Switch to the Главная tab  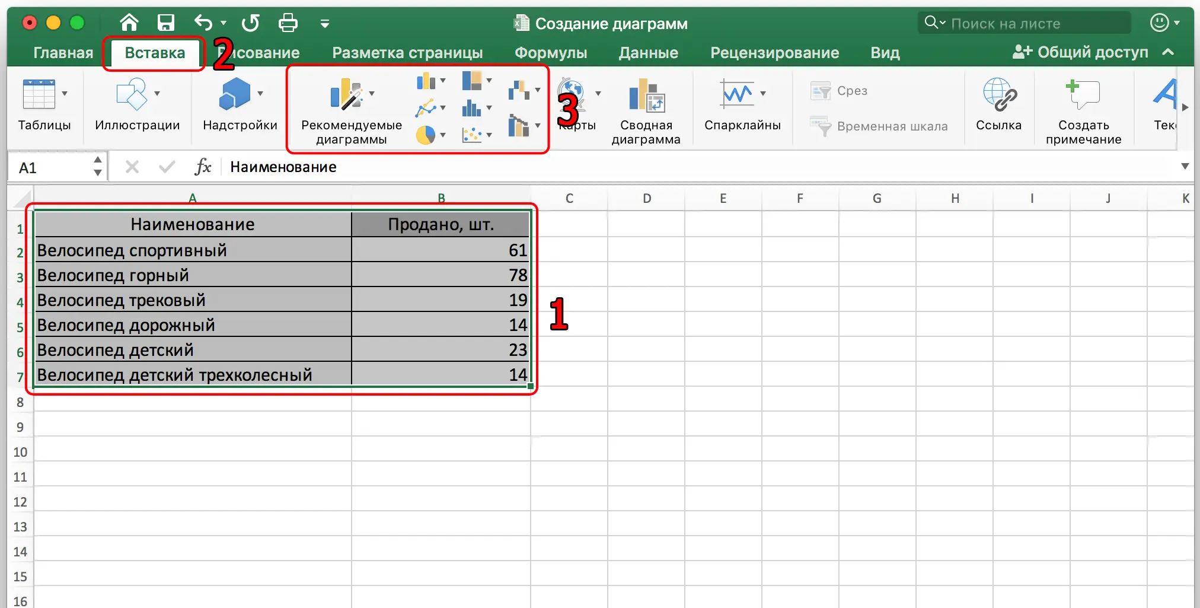(x=63, y=53)
